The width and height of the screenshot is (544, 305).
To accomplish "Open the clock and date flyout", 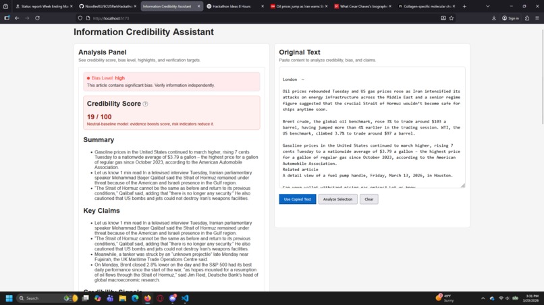I will coord(532,298).
